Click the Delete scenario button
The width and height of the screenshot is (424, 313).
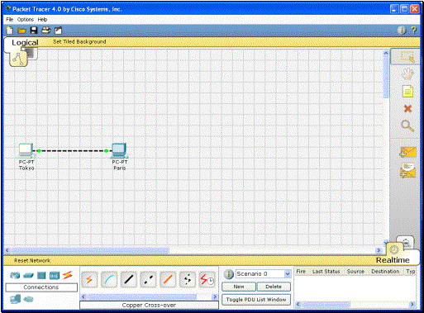point(274,287)
